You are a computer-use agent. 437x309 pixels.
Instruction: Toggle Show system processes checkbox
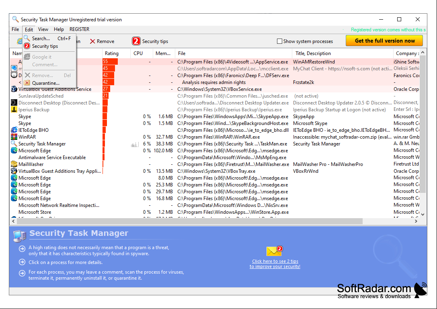pos(279,41)
